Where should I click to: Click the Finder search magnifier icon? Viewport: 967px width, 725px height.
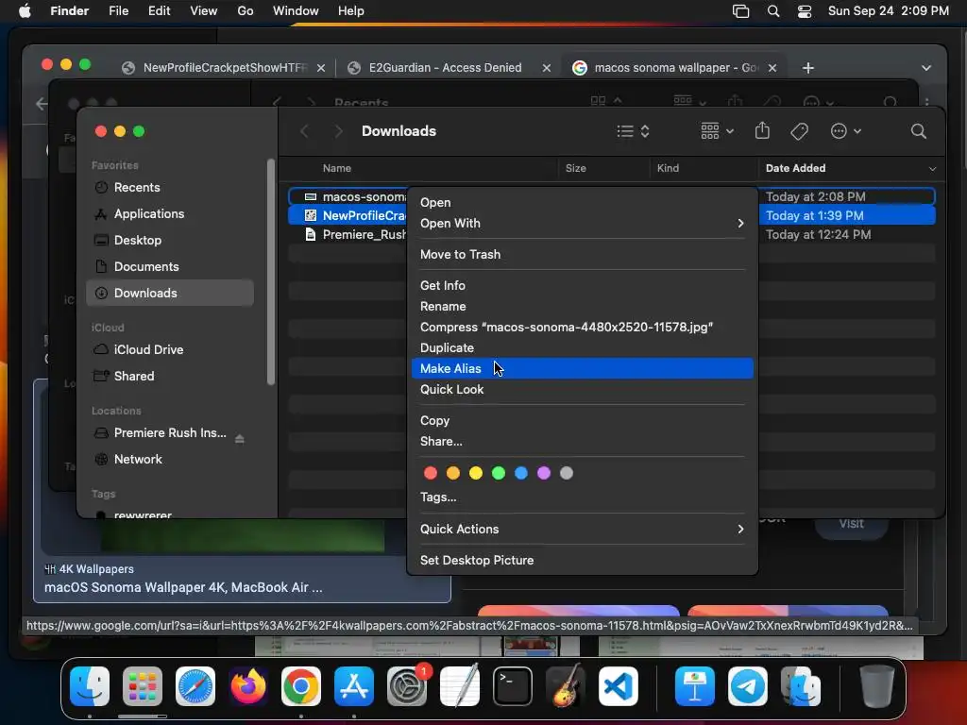pos(918,131)
